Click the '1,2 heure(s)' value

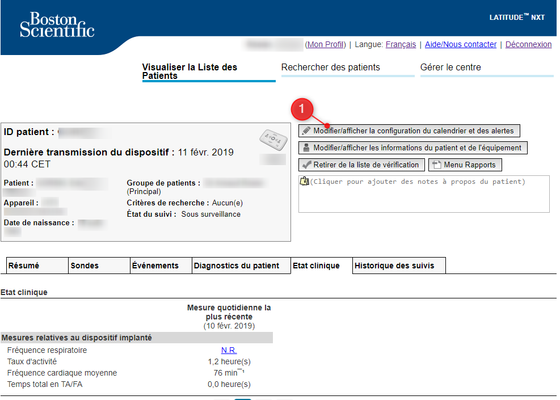pos(229,361)
